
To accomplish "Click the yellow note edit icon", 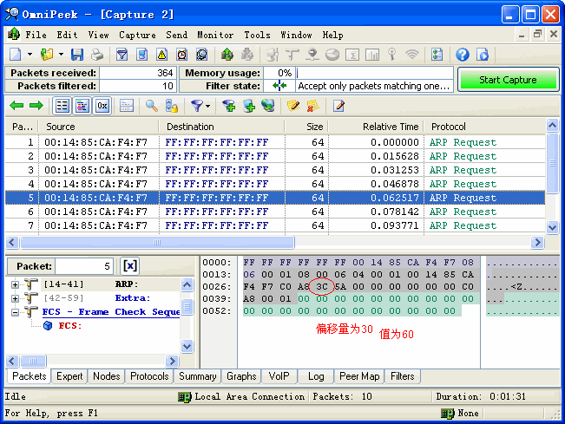I will [x=293, y=106].
